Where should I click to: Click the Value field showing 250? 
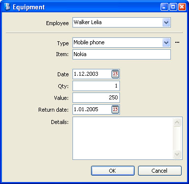pyautogui.click(x=96, y=97)
